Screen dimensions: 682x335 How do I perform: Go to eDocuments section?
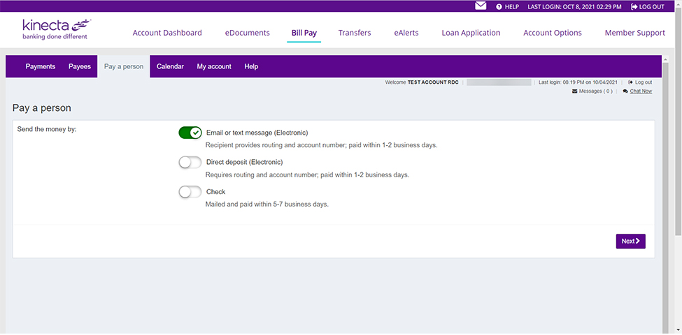pyautogui.click(x=247, y=33)
